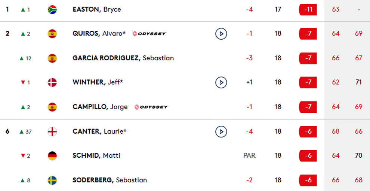Open Sebastian Soderberg's player profile
This screenshot has width=370, height=191.
tap(110, 180)
